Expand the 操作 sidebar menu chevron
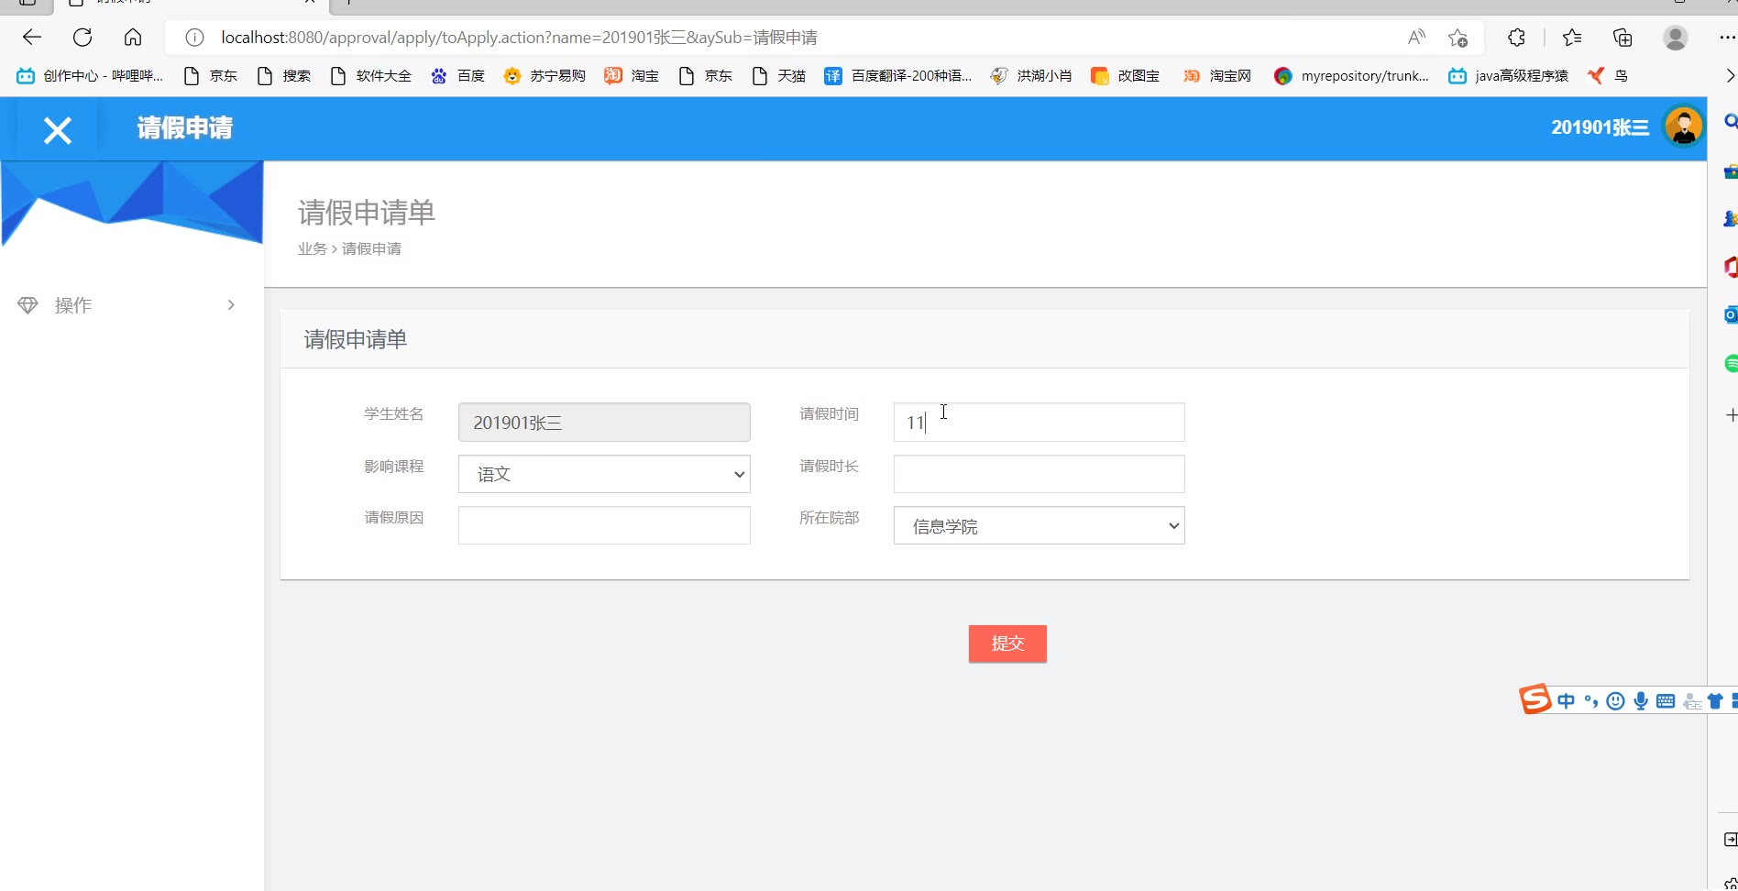The height and width of the screenshot is (891, 1738). [231, 305]
